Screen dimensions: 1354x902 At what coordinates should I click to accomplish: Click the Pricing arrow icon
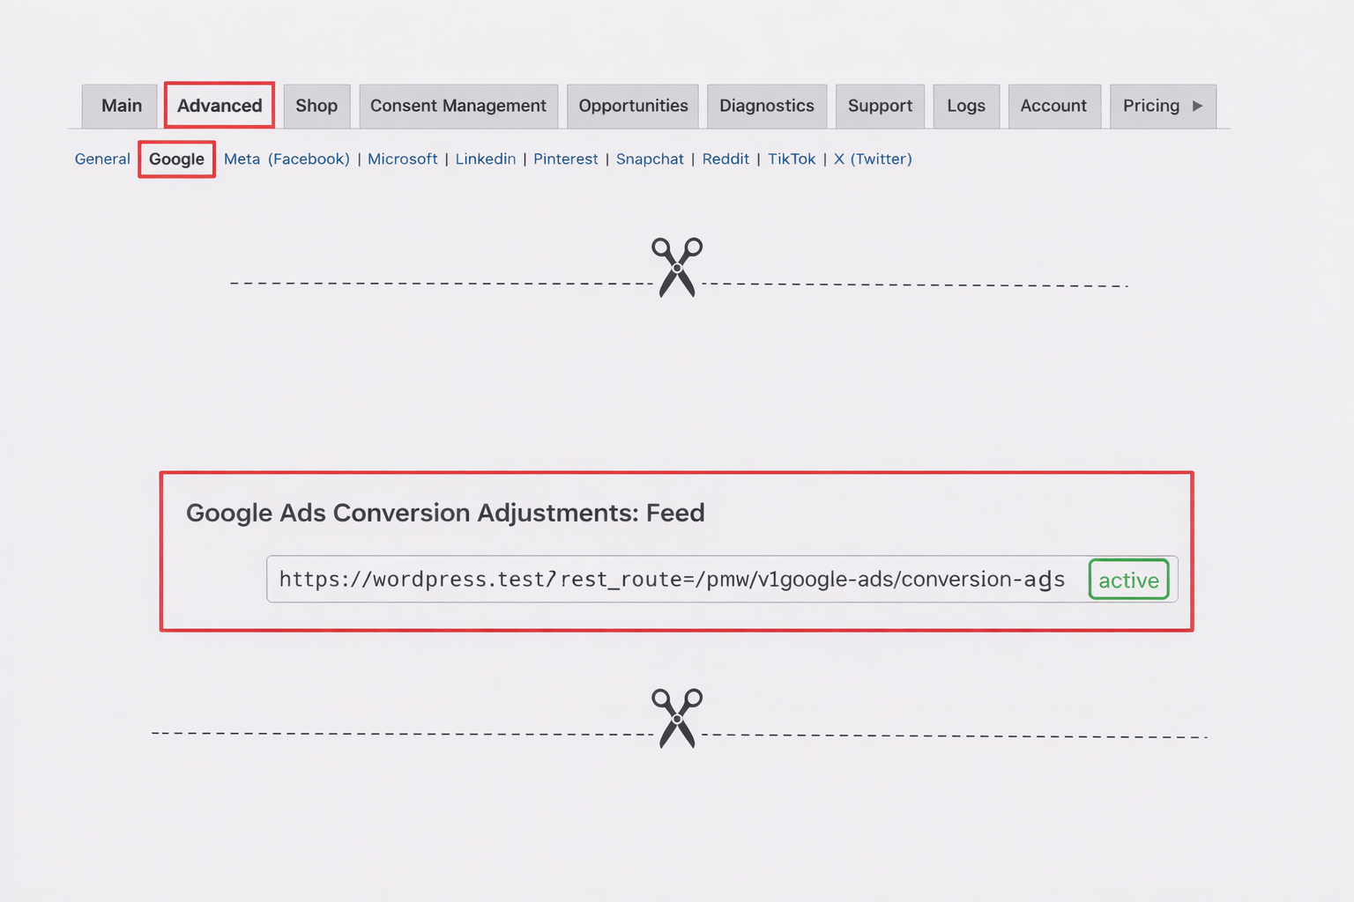(1198, 106)
